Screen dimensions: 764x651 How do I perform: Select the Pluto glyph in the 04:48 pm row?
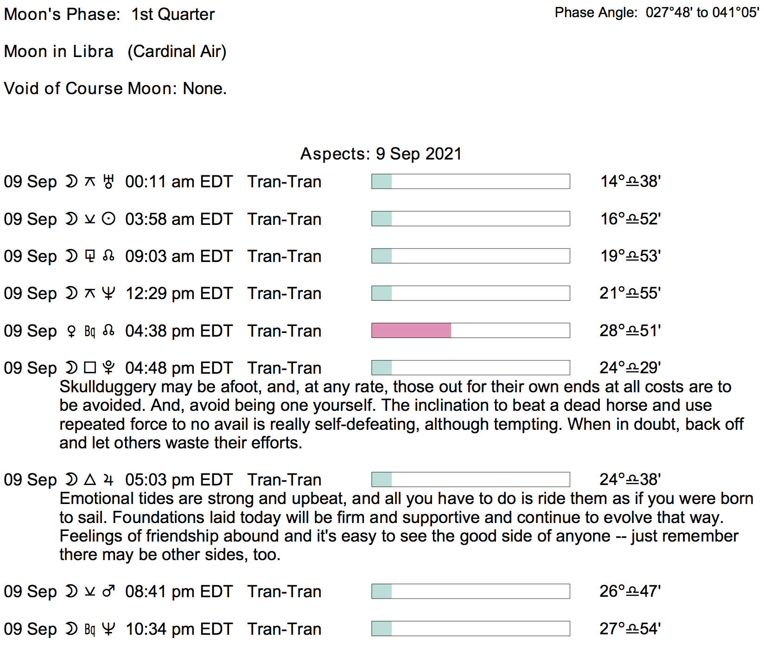coord(108,368)
